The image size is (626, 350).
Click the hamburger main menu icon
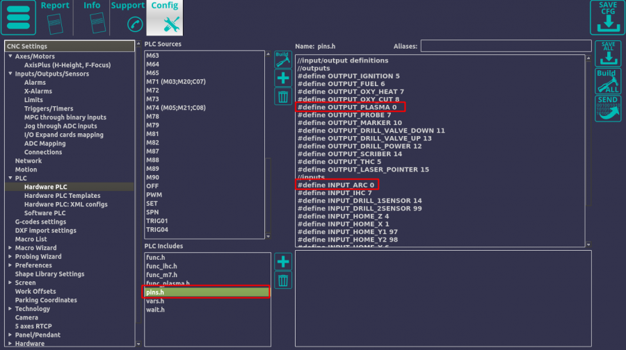pyautogui.click(x=18, y=18)
